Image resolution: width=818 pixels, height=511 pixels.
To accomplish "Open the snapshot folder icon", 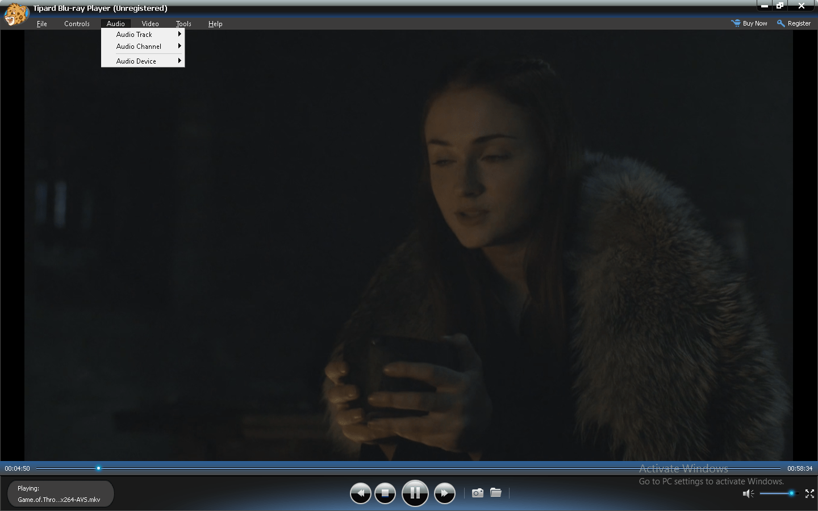I will [x=496, y=492].
